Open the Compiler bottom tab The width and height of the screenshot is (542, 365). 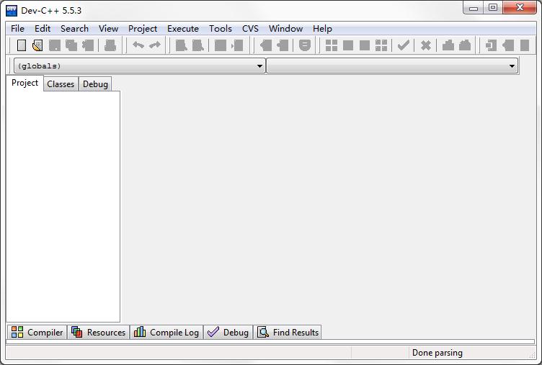(37, 332)
